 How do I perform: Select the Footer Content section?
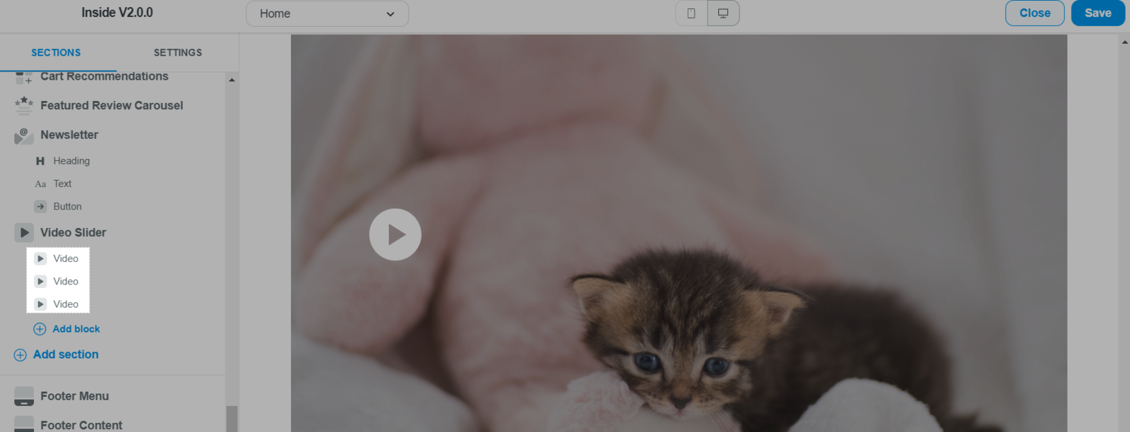[x=81, y=425]
